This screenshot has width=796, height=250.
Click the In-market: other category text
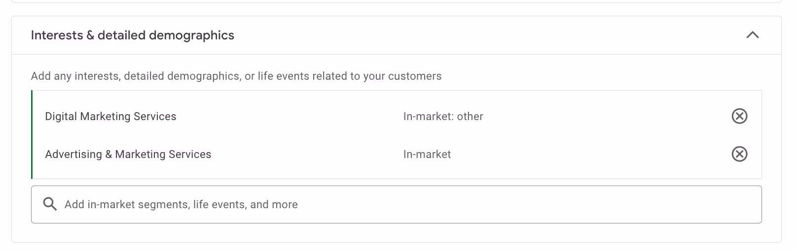pyautogui.click(x=443, y=116)
